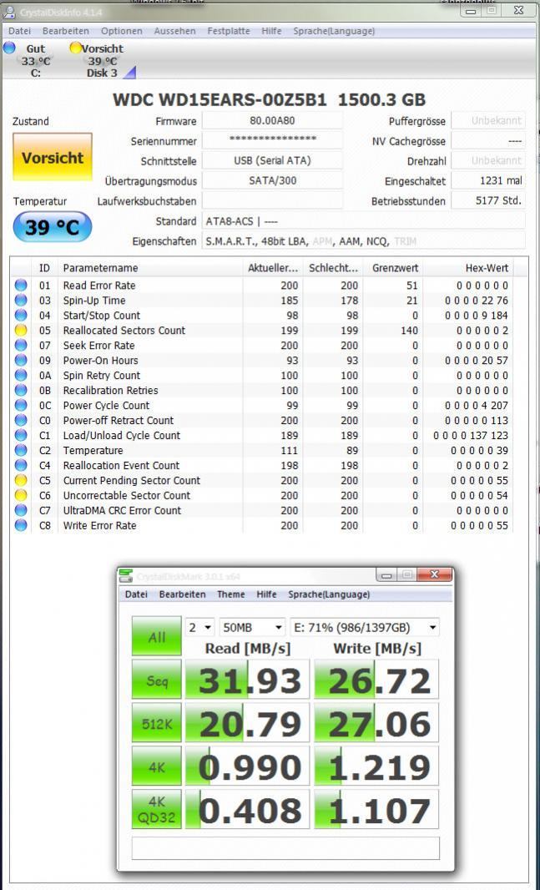This screenshot has width=540, height=890.
Task: Click blue status icon for Temperature row
Action: click(21, 450)
